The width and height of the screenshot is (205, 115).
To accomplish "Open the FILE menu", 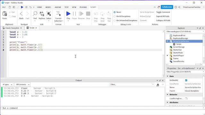I will pyautogui.click(x=4, y=7).
